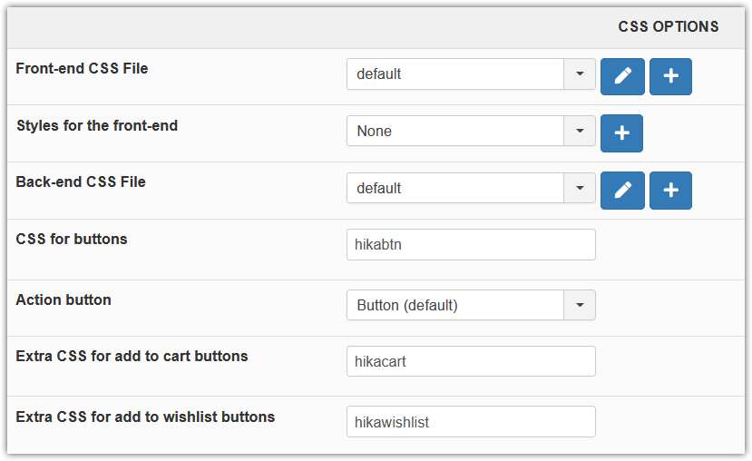Click the Front-end CSS File label
Viewport: 752px width, 461px height.
pyautogui.click(x=82, y=68)
